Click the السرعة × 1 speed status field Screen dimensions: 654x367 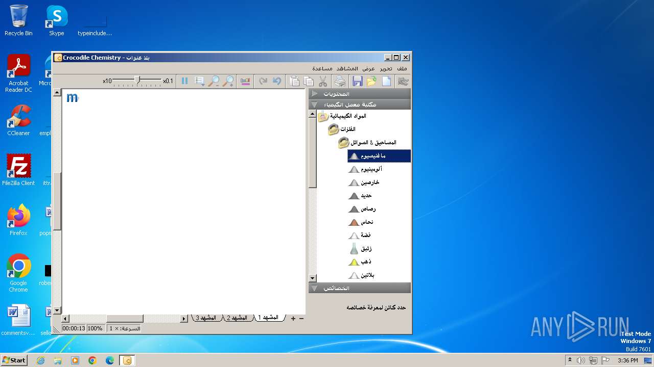(124, 328)
